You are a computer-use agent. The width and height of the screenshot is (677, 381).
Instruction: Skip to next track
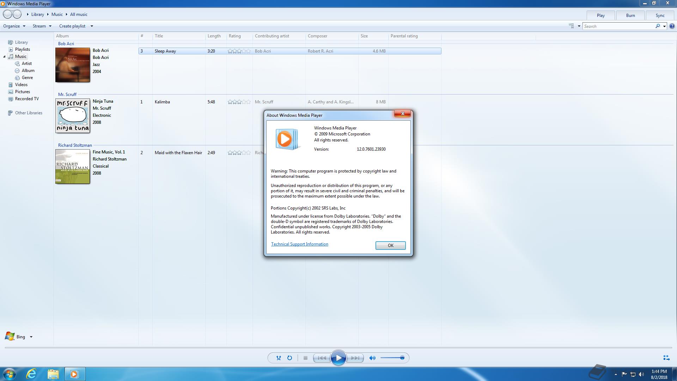pyautogui.click(x=355, y=358)
